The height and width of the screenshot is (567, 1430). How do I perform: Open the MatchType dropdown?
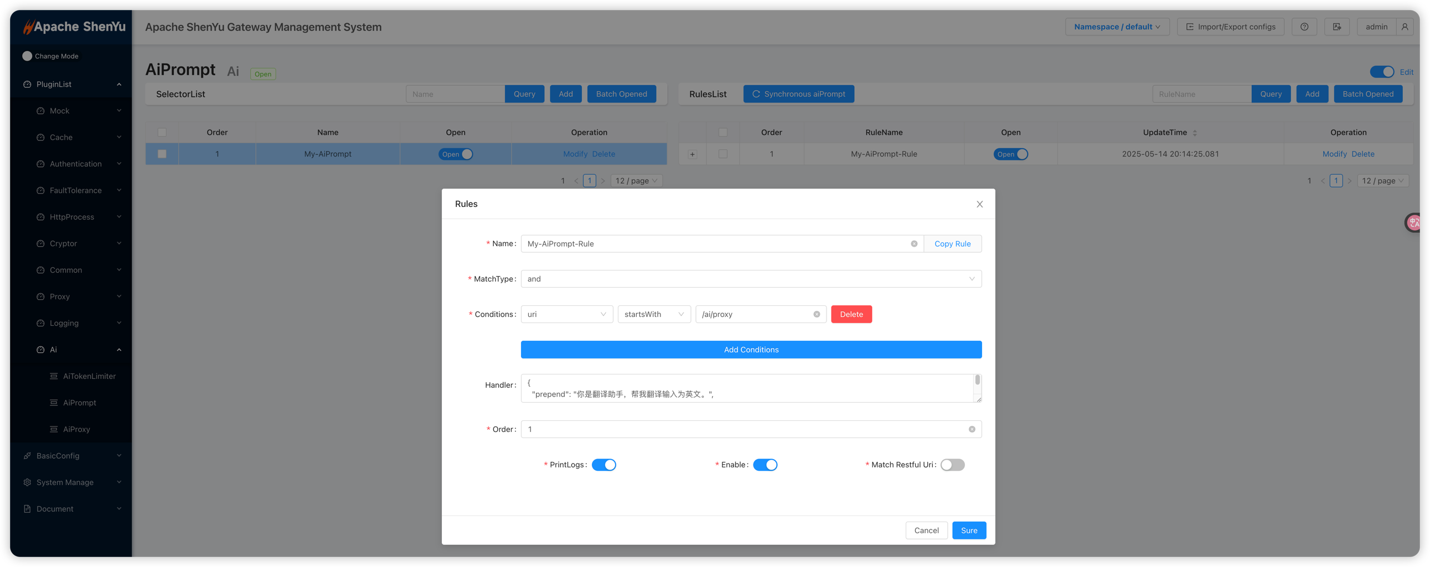click(x=751, y=278)
